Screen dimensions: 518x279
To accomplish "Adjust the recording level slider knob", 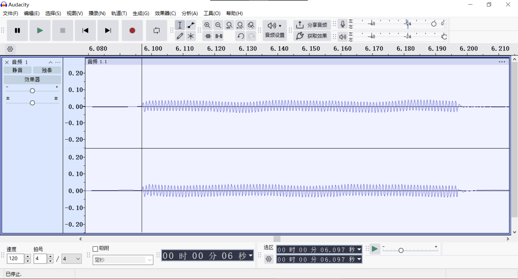I will 434,24.
